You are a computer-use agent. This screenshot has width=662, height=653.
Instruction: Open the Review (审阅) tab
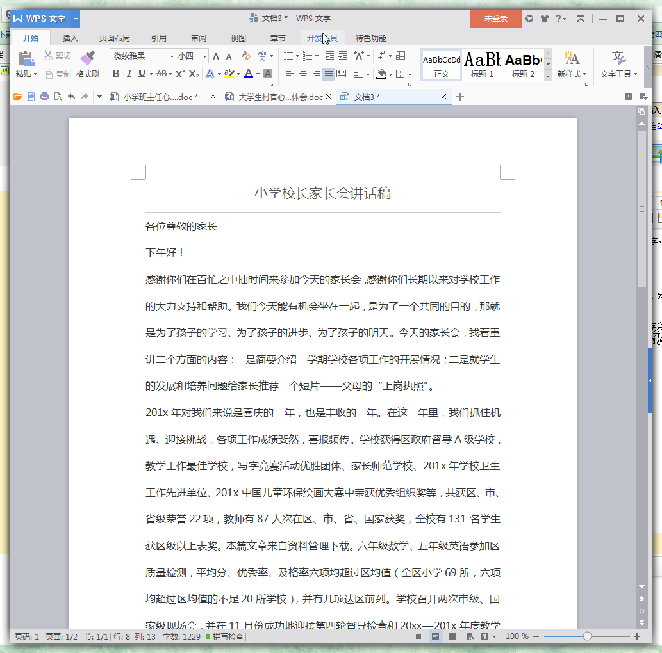[x=199, y=38]
